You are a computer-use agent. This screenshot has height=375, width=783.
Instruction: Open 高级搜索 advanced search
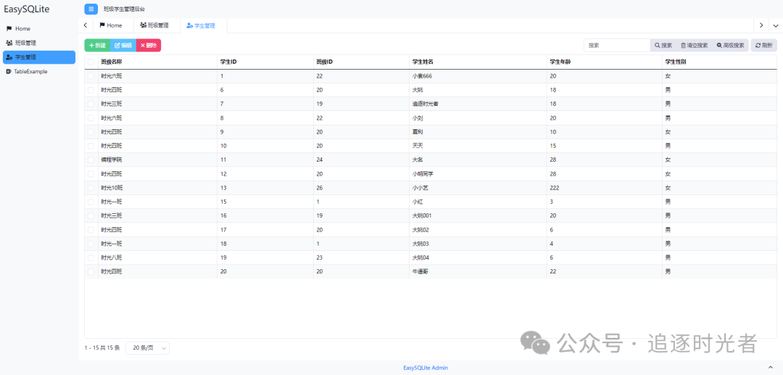point(730,45)
